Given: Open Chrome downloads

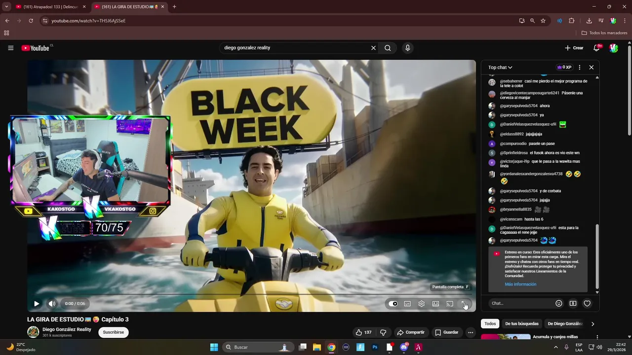Looking at the screenshot, I should (x=589, y=21).
